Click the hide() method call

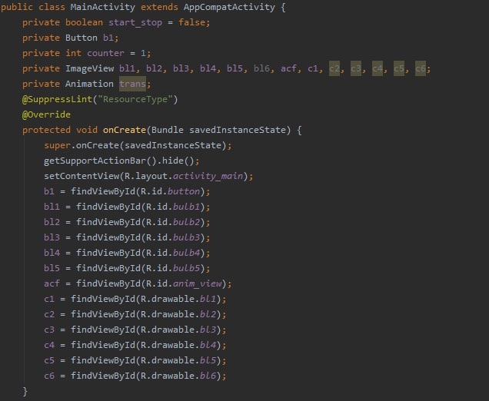tap(178, 161)
